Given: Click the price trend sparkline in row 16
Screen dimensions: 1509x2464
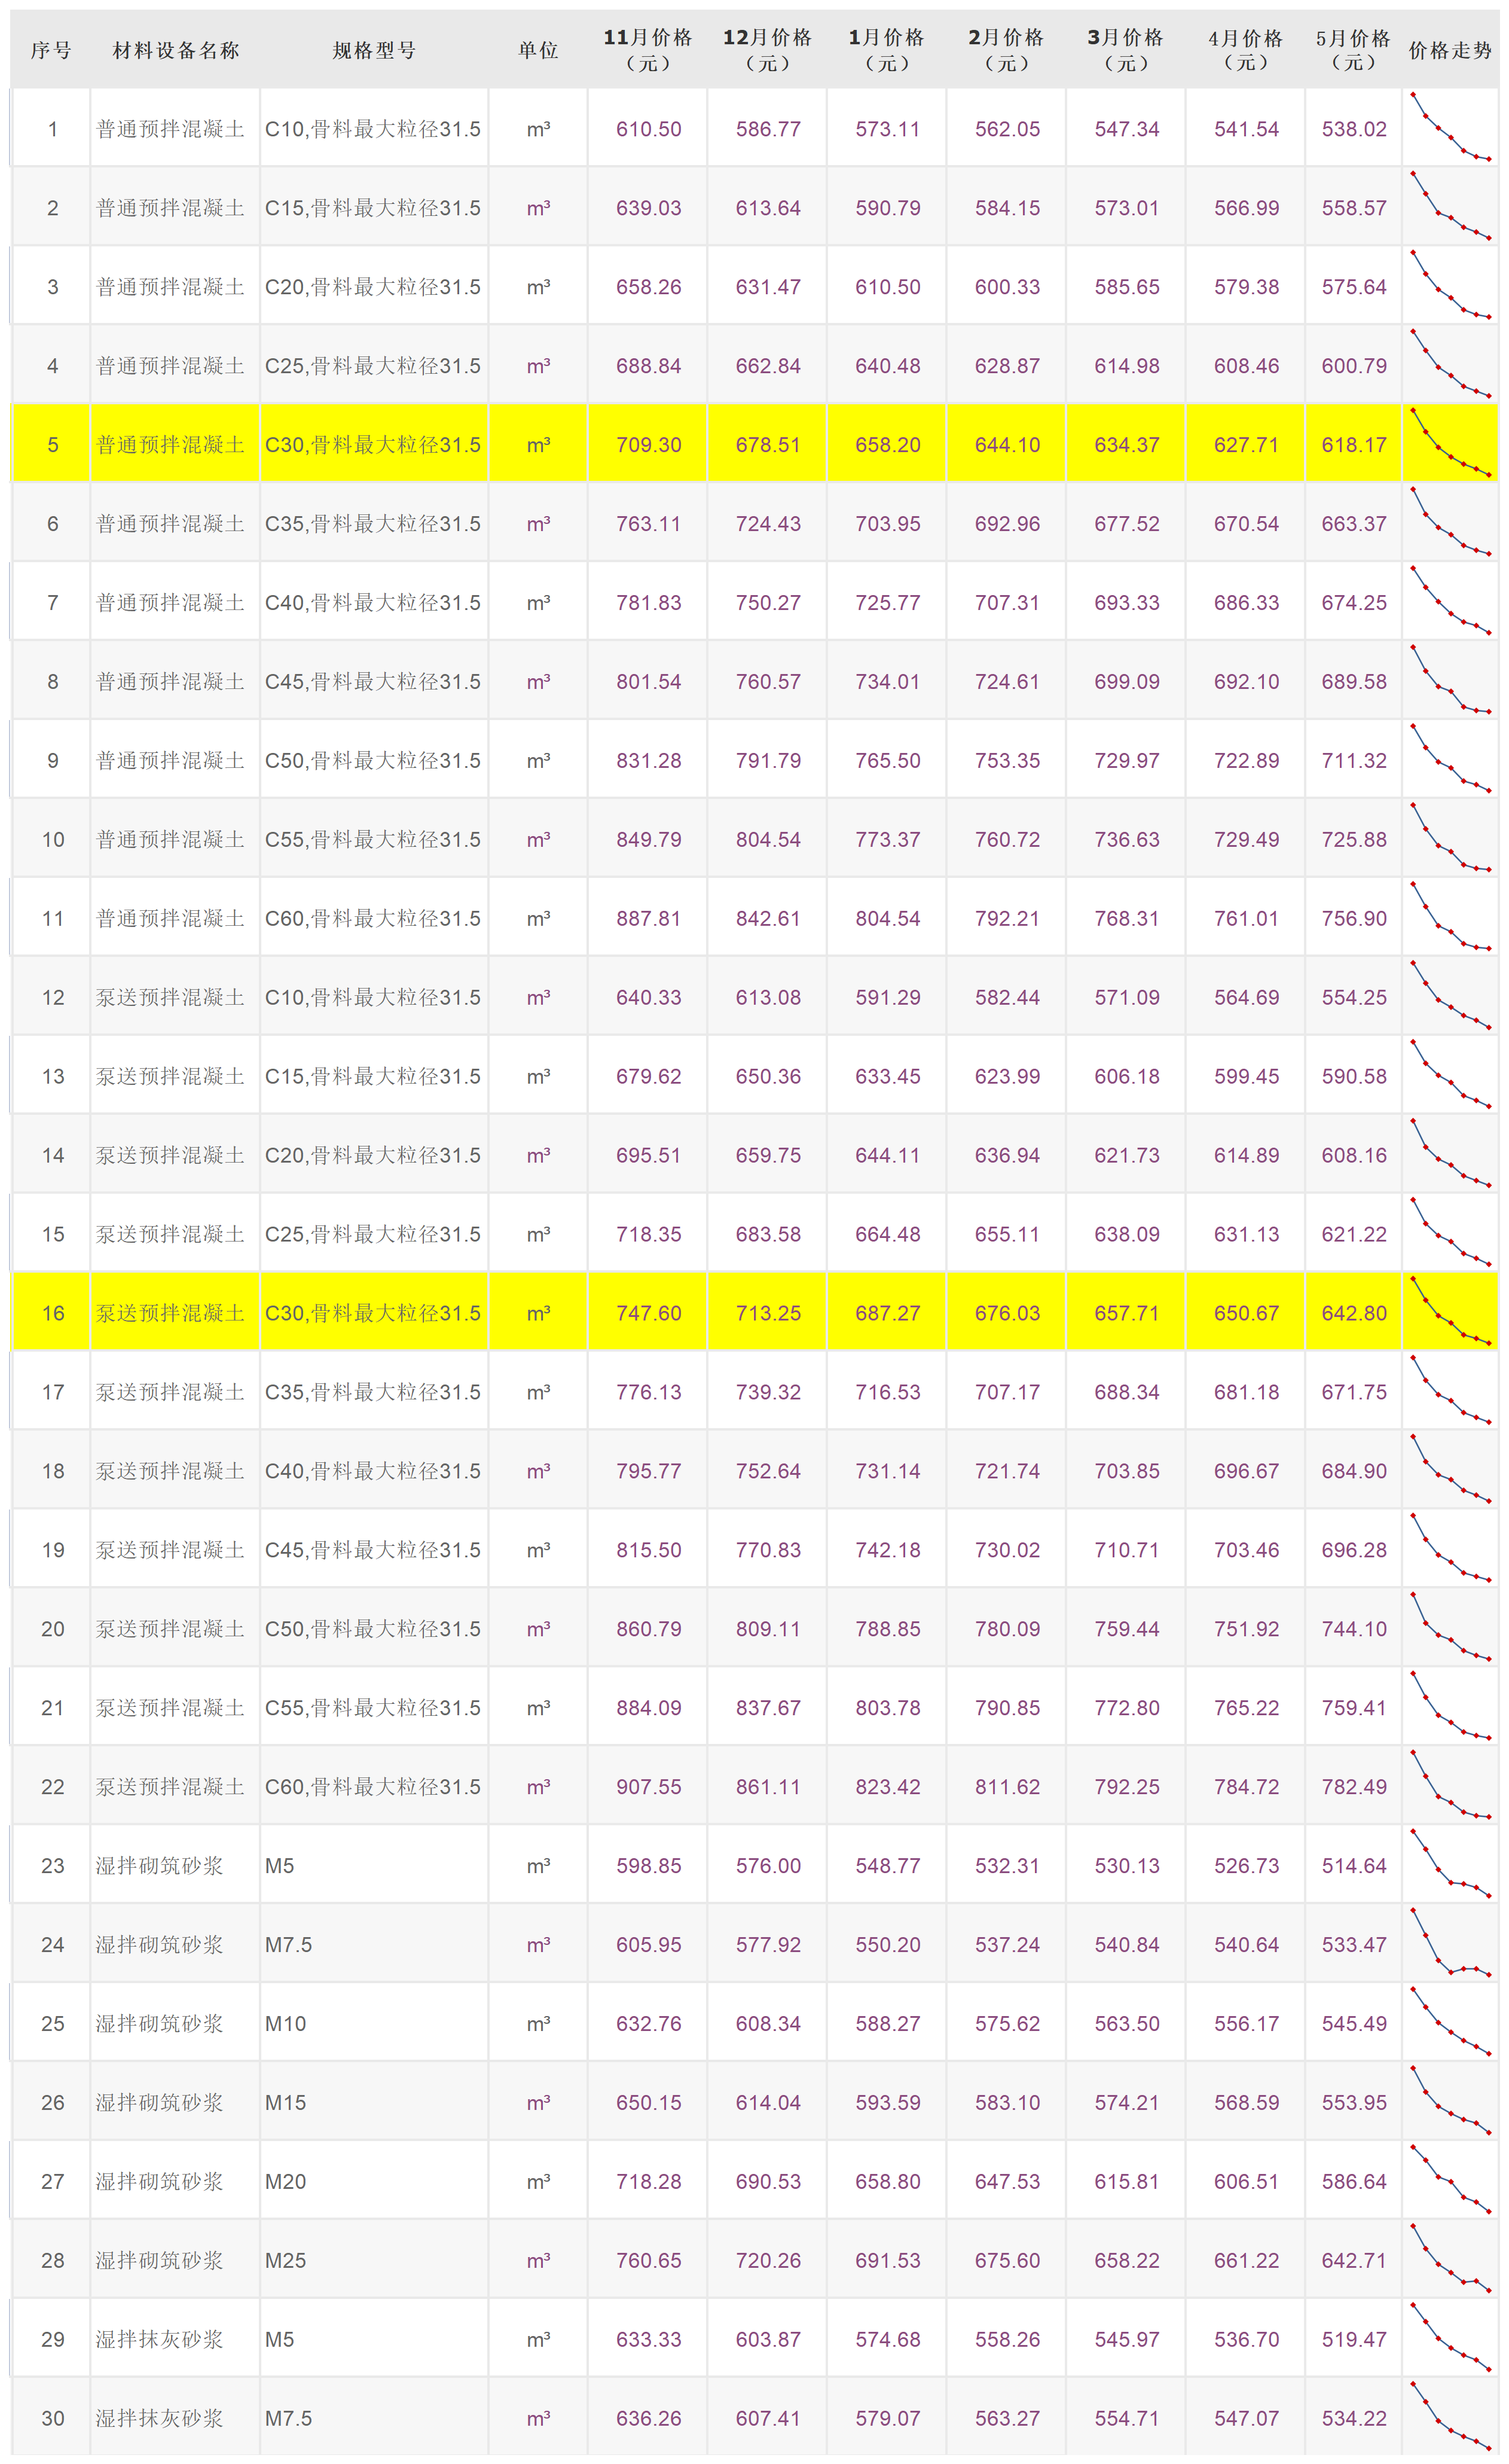Looking at the screenshot, I should [x=1450, y=1311].
